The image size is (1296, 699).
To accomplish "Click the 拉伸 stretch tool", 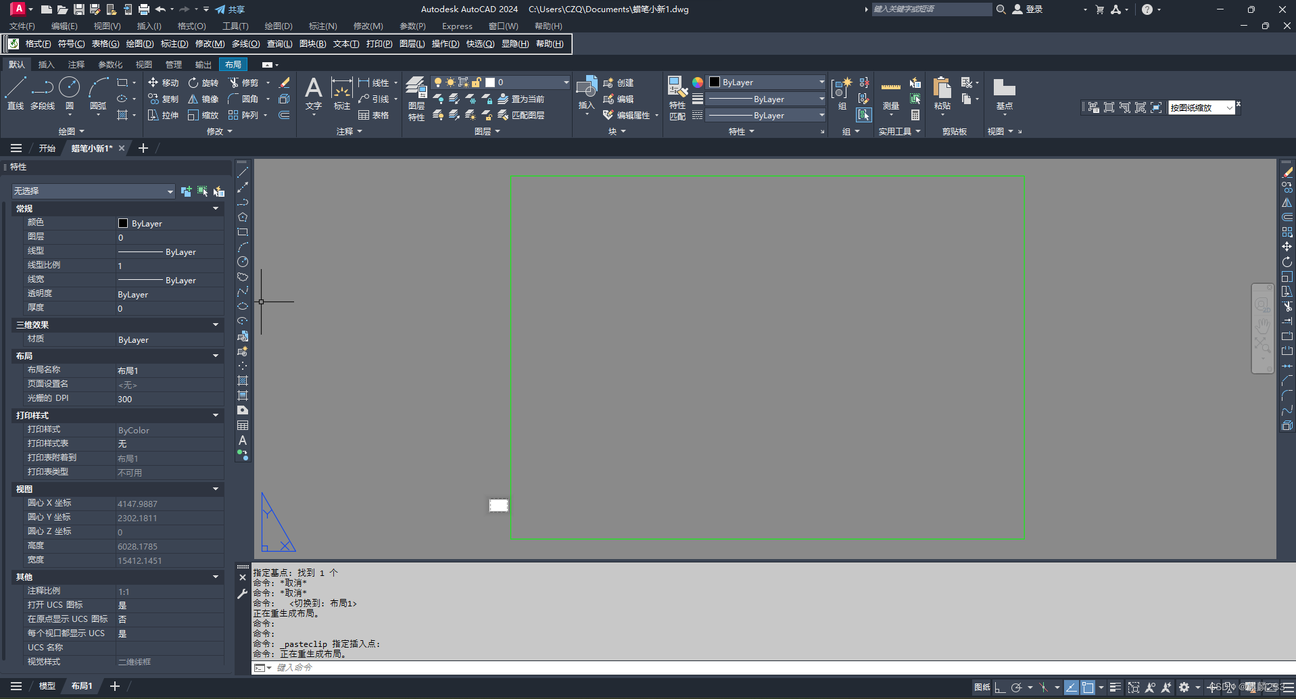I will pyautogui.click(x=163, y=115).
